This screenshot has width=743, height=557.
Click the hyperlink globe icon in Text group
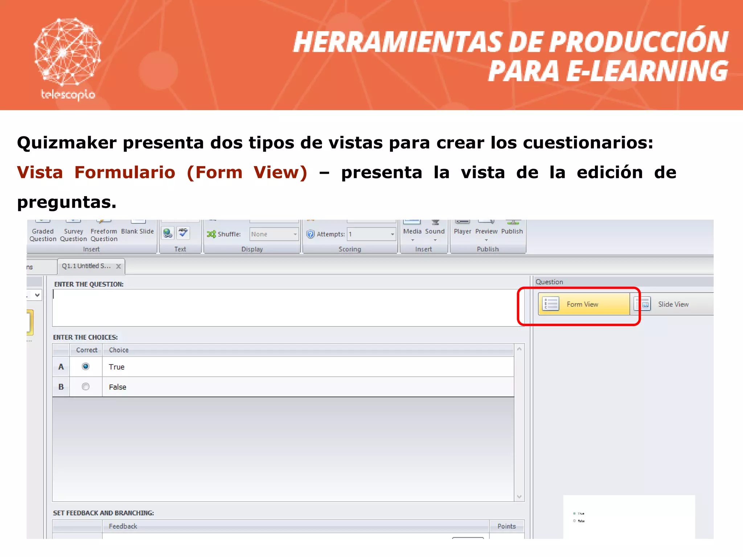click(x=168, y=233)
